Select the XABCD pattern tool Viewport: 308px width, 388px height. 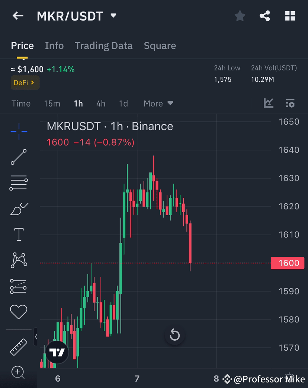coord(19,260)
